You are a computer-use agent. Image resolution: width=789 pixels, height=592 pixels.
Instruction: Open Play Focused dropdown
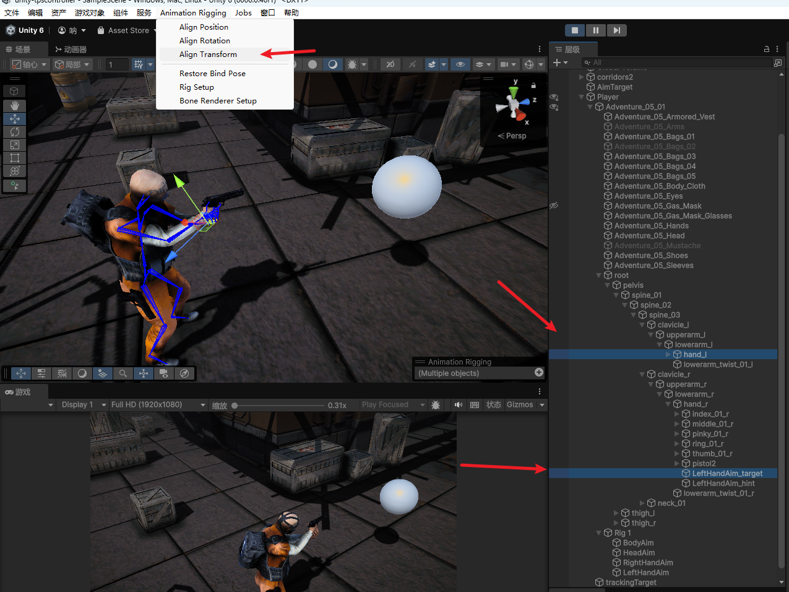(x=393, y=405)
